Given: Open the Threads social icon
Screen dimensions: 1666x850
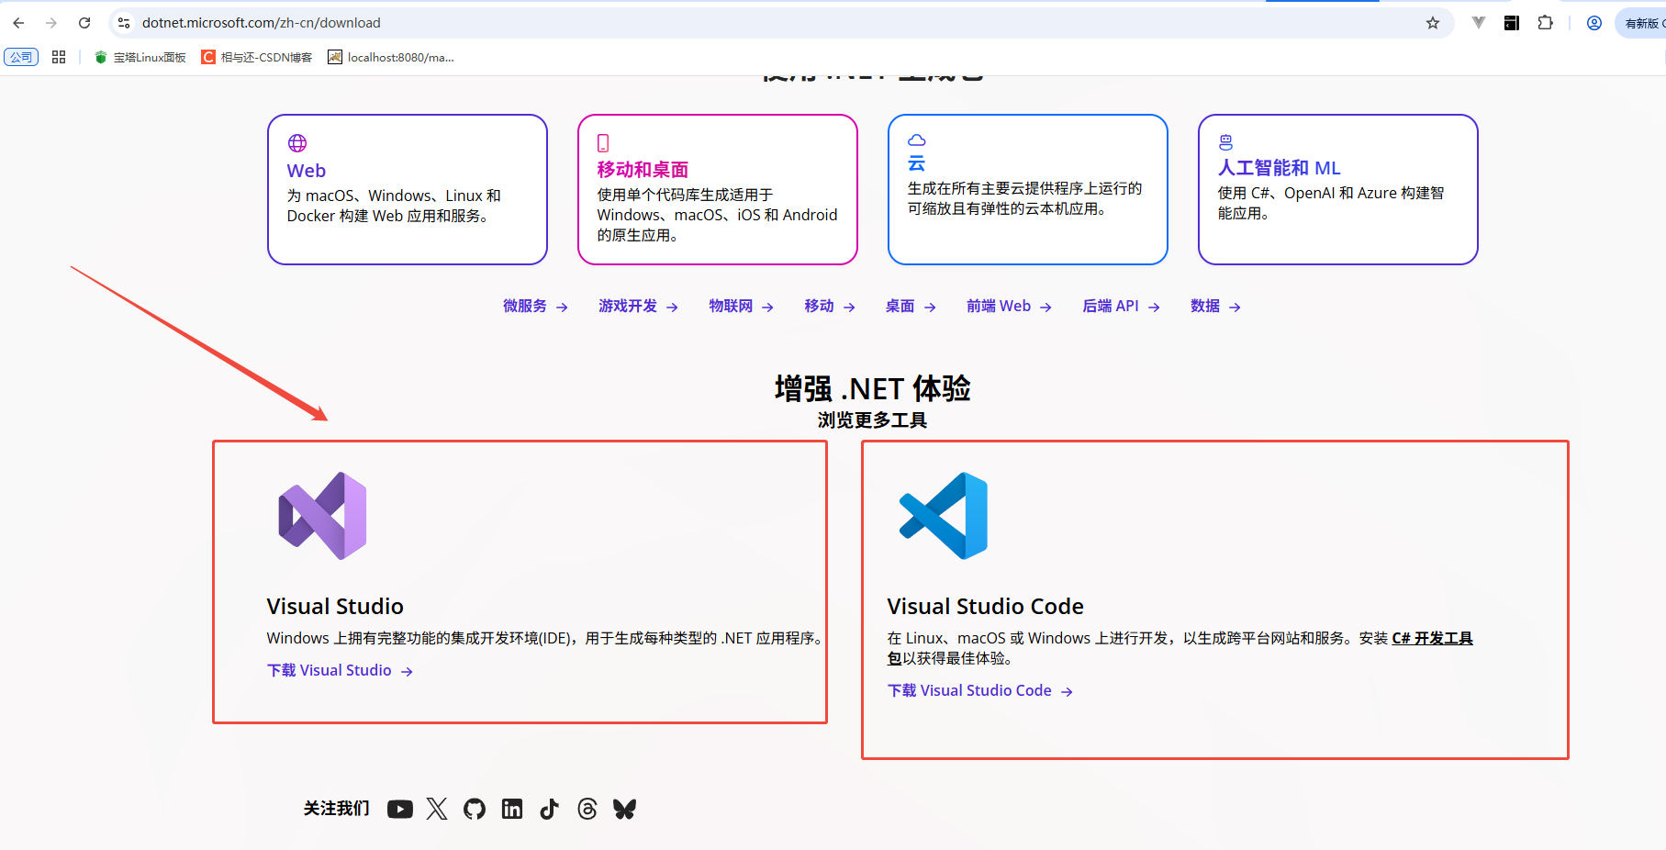Looking at the screenshot, I should coord(587,809).
